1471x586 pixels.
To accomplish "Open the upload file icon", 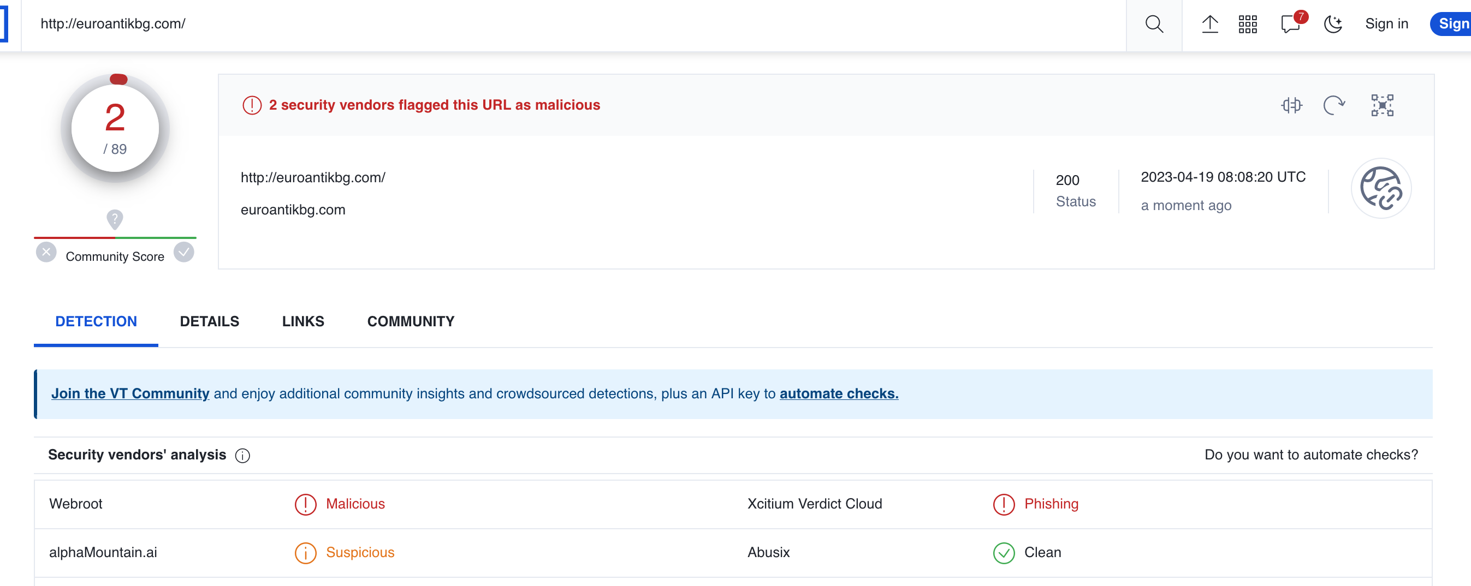I will [x=1209, y=24].
